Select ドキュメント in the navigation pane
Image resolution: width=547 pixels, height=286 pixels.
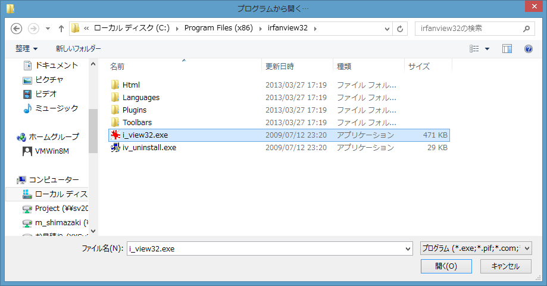click(x=50, y=66)
